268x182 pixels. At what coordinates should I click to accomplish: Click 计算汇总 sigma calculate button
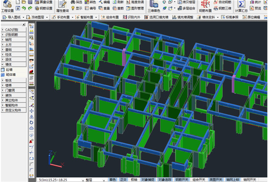click(241, 6)
